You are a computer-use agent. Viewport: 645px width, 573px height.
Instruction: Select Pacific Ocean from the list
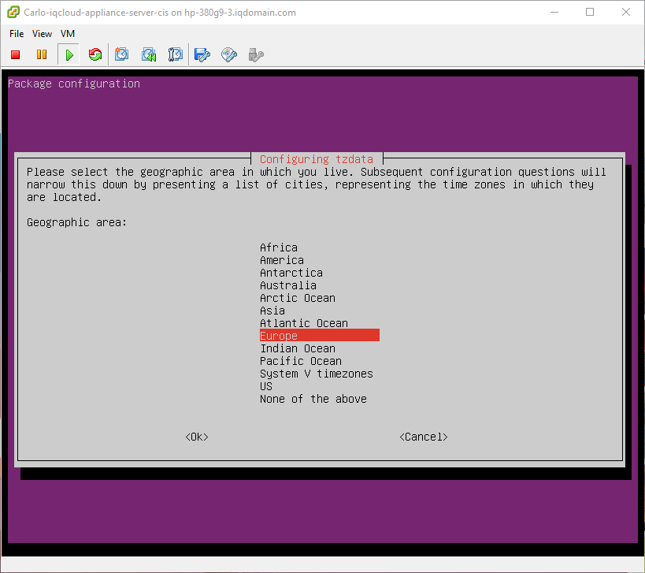(x=300, y=361)
